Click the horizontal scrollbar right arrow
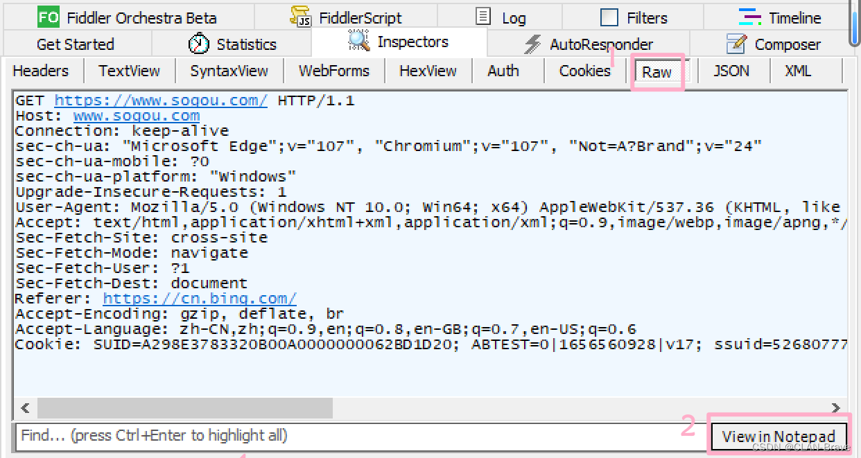The height and width of the screenshot is (458, 861). click(x=835, y=408)
